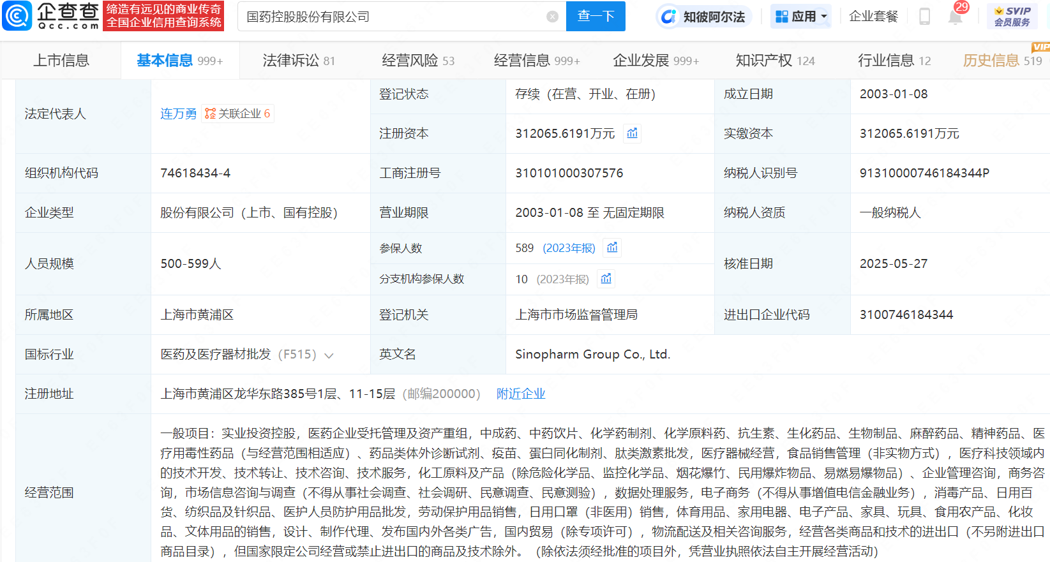Select English name Sinopharm Group Co., Ltd.
This screenshot has width=1050, height=562.
pos(593,354)
